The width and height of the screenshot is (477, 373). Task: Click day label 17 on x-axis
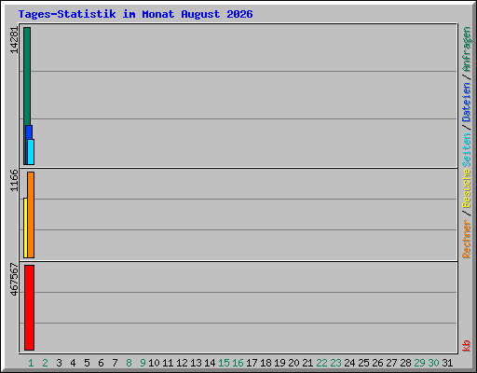click(x=252, y=363)
